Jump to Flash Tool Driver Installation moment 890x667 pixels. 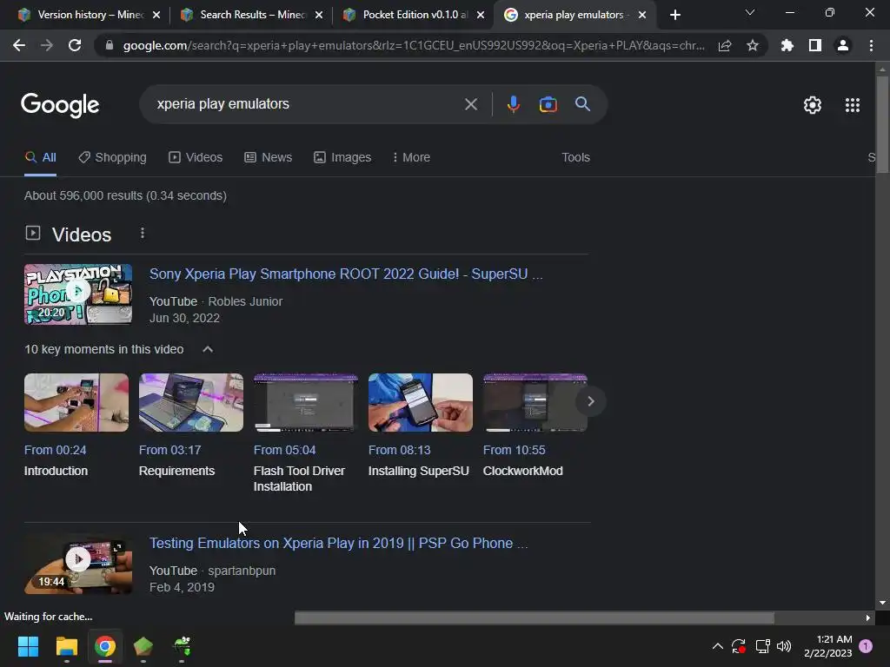[x=299, y=468]
